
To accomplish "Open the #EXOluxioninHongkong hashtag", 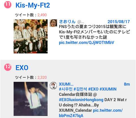I will [81, 100].
